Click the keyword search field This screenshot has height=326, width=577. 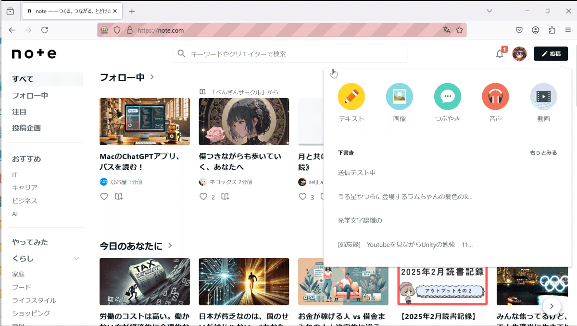(x=289, y=53)
